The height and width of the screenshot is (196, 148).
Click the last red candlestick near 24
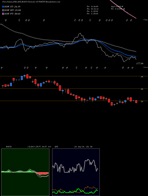[136, 102]
